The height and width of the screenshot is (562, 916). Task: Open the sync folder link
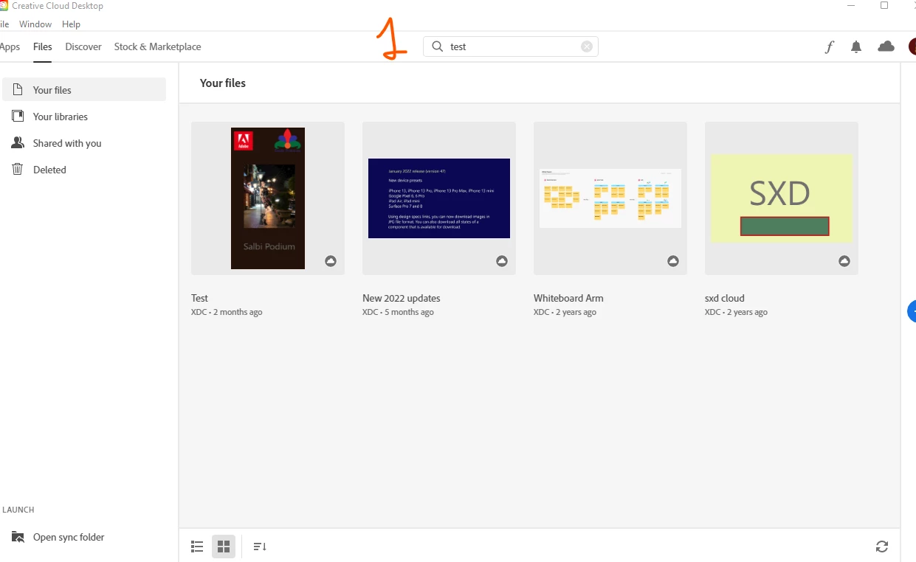click(69, 537)
